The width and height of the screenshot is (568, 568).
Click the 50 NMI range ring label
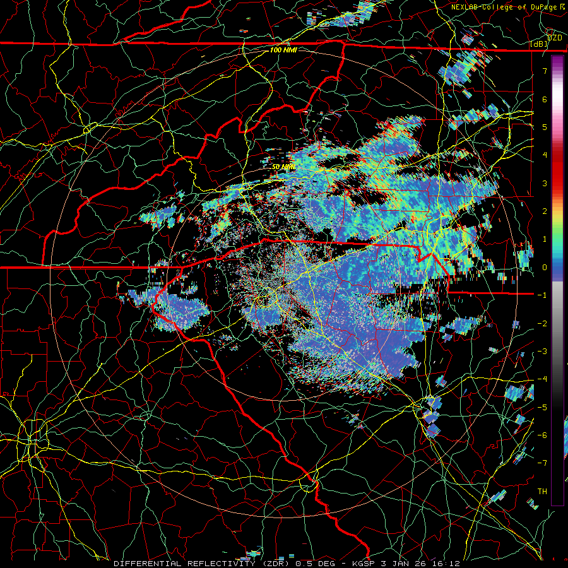[x=283, y=167]
